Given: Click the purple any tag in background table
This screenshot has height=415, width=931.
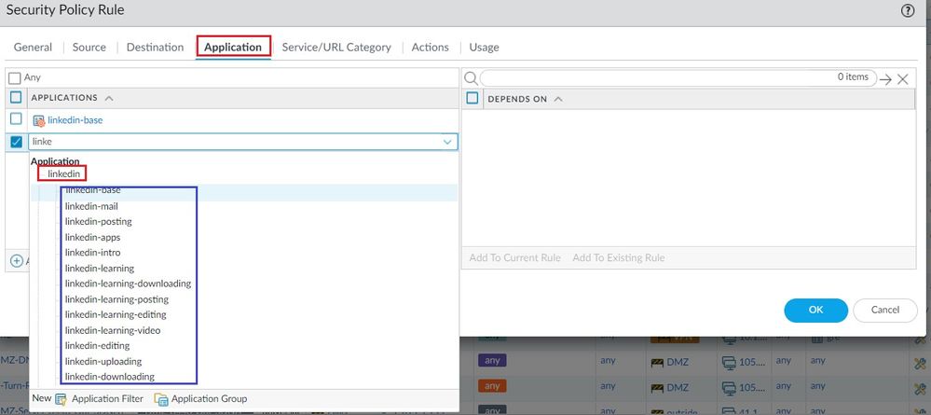Looking at the screenshot, I should point(492,360).
